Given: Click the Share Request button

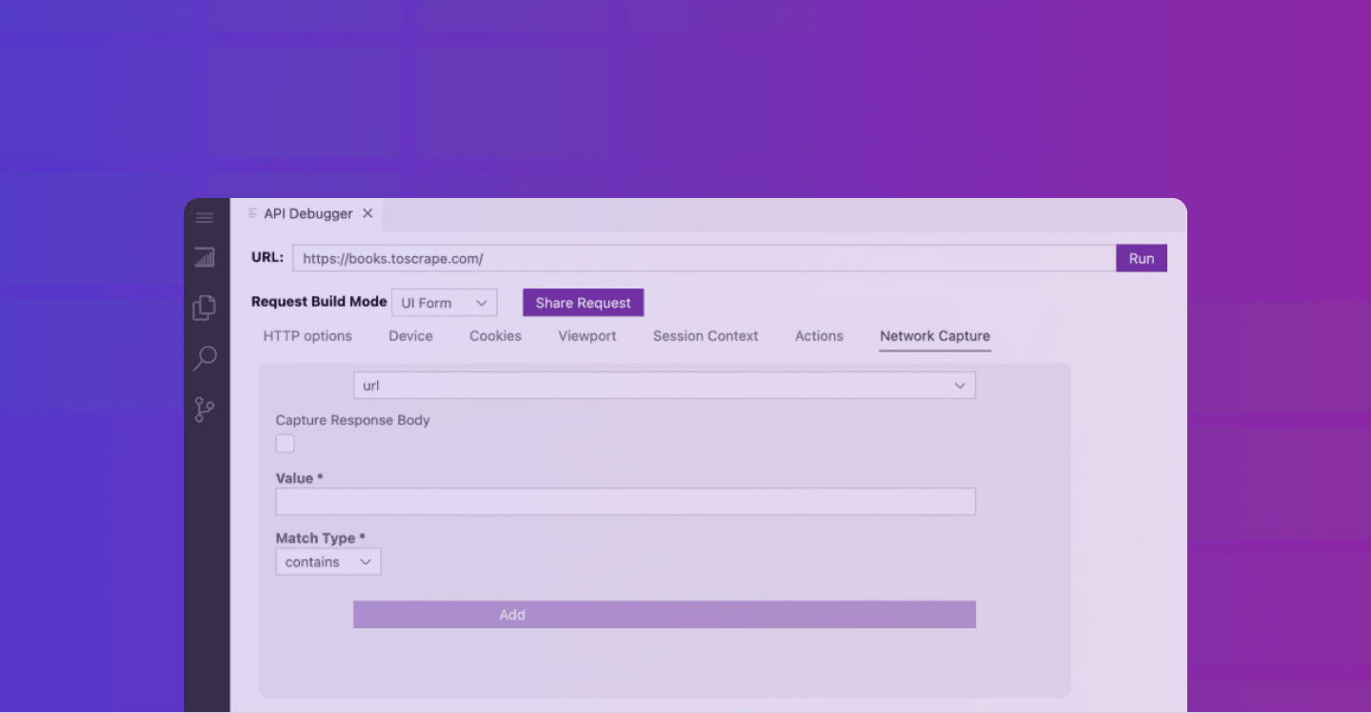Looking at the screenshot, I should 583,303.
